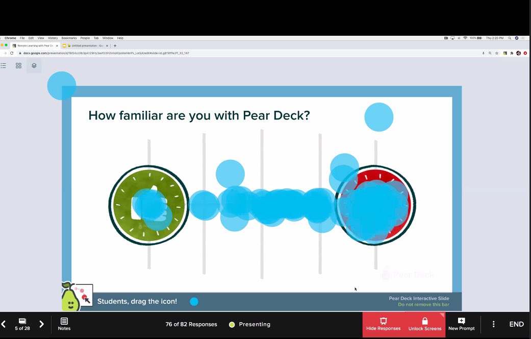Open the Window menu

point(108,38)
